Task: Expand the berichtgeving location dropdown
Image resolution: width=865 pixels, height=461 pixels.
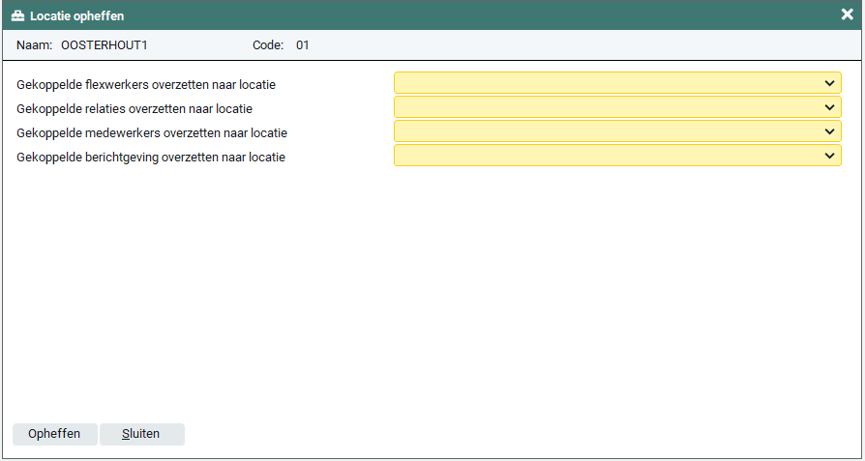Action: [616, 156]
